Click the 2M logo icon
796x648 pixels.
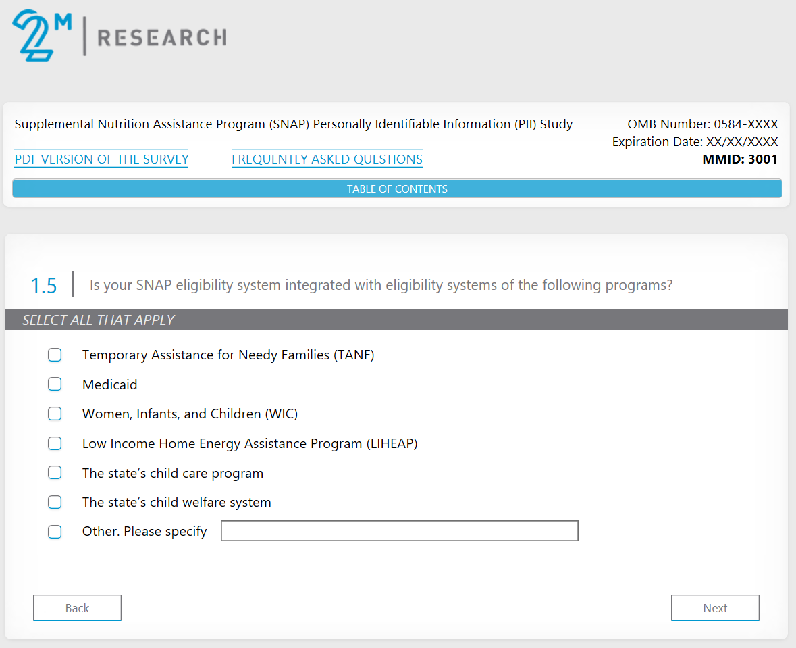point(42,36)
